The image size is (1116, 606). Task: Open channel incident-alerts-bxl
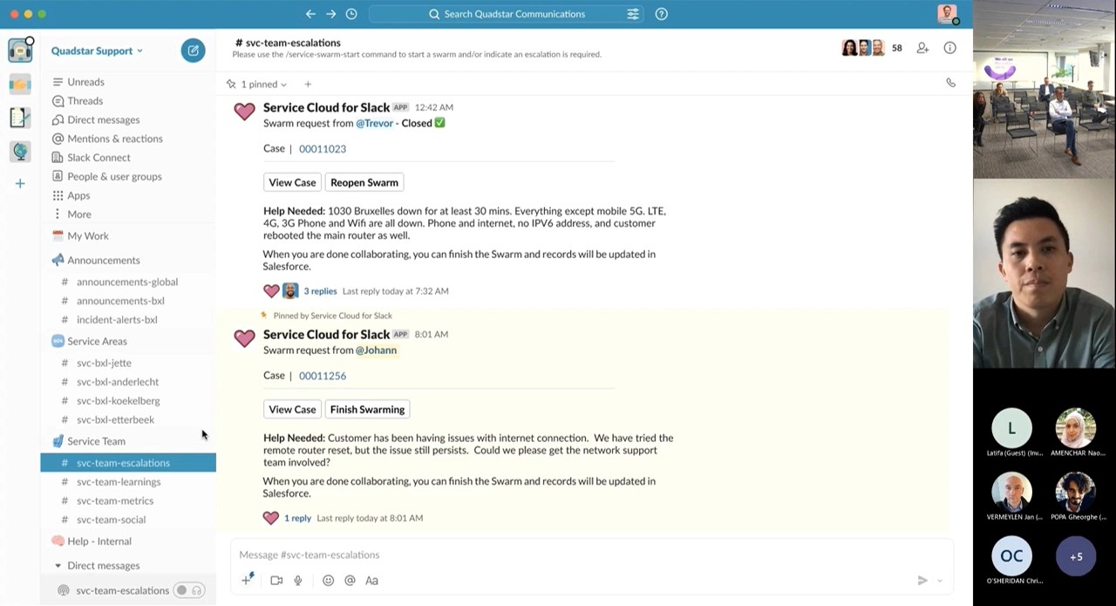pyautogui.click(x=117, y=320)
